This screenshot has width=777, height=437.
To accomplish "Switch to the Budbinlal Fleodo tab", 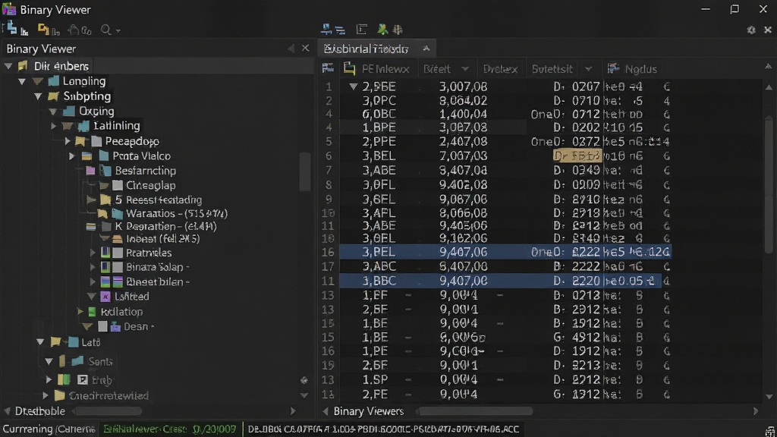I will [x=366, y=49].
